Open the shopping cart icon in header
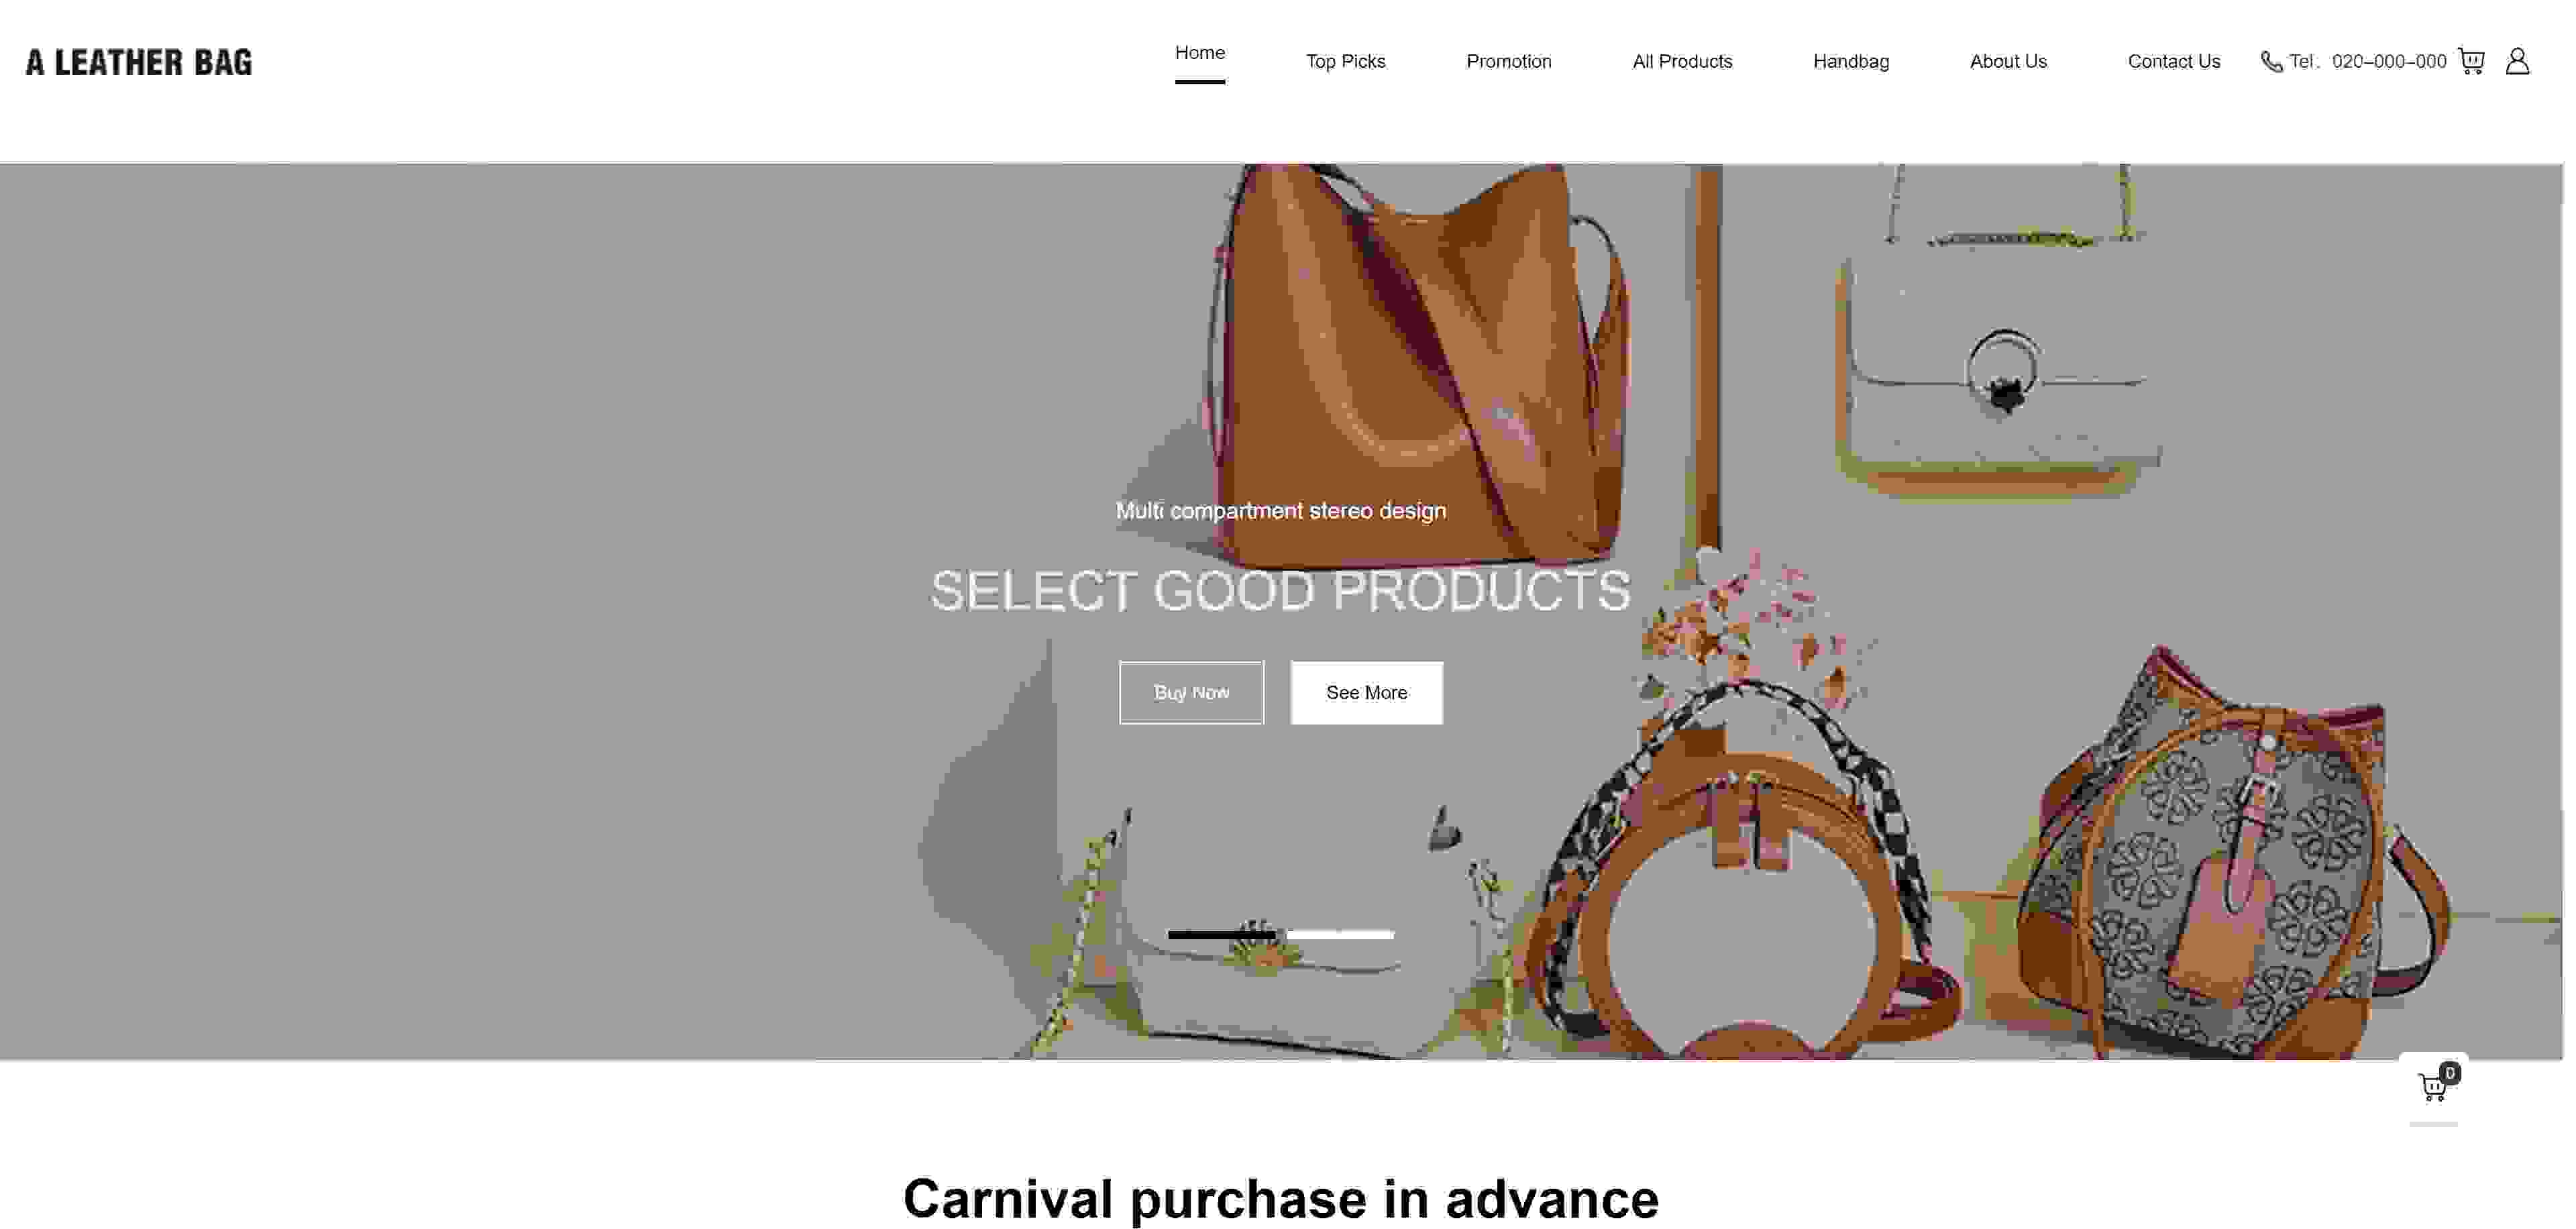2576x1229 pixels. click(2471, 61)
